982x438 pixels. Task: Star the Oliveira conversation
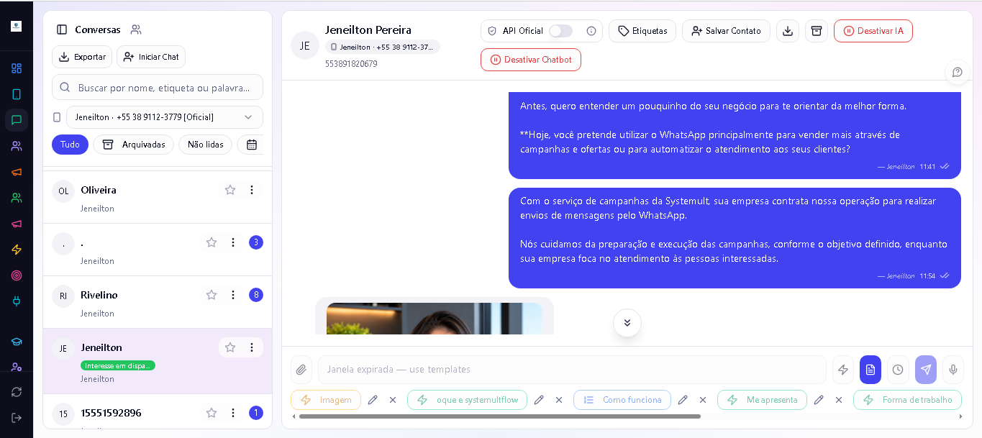pyautogui.click(x=230, y=190)
